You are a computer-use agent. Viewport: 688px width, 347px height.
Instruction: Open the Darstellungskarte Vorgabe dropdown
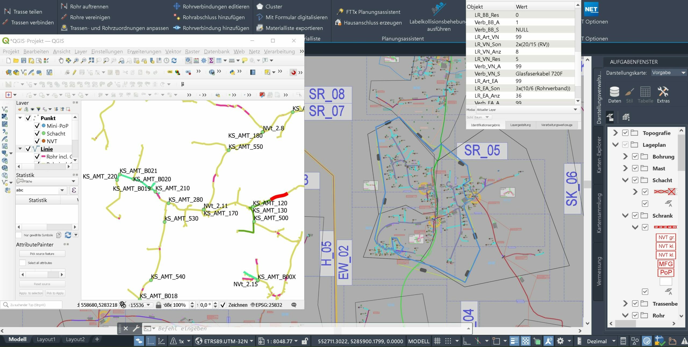pyautogui.click(x=669, y=73)
